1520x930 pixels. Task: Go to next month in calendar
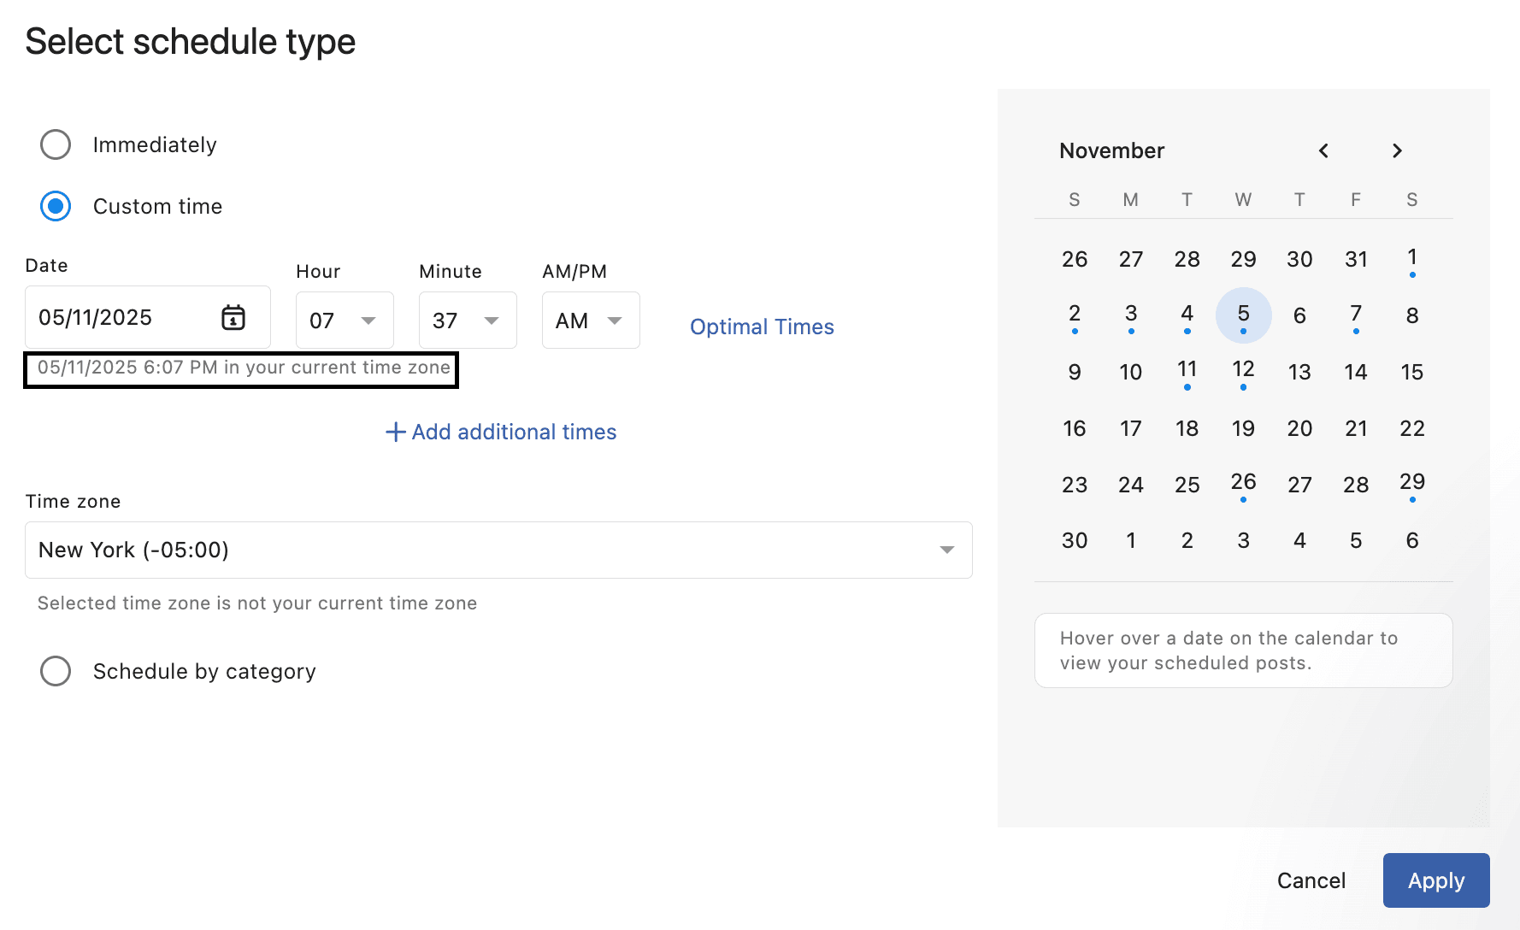[1397, 151]
